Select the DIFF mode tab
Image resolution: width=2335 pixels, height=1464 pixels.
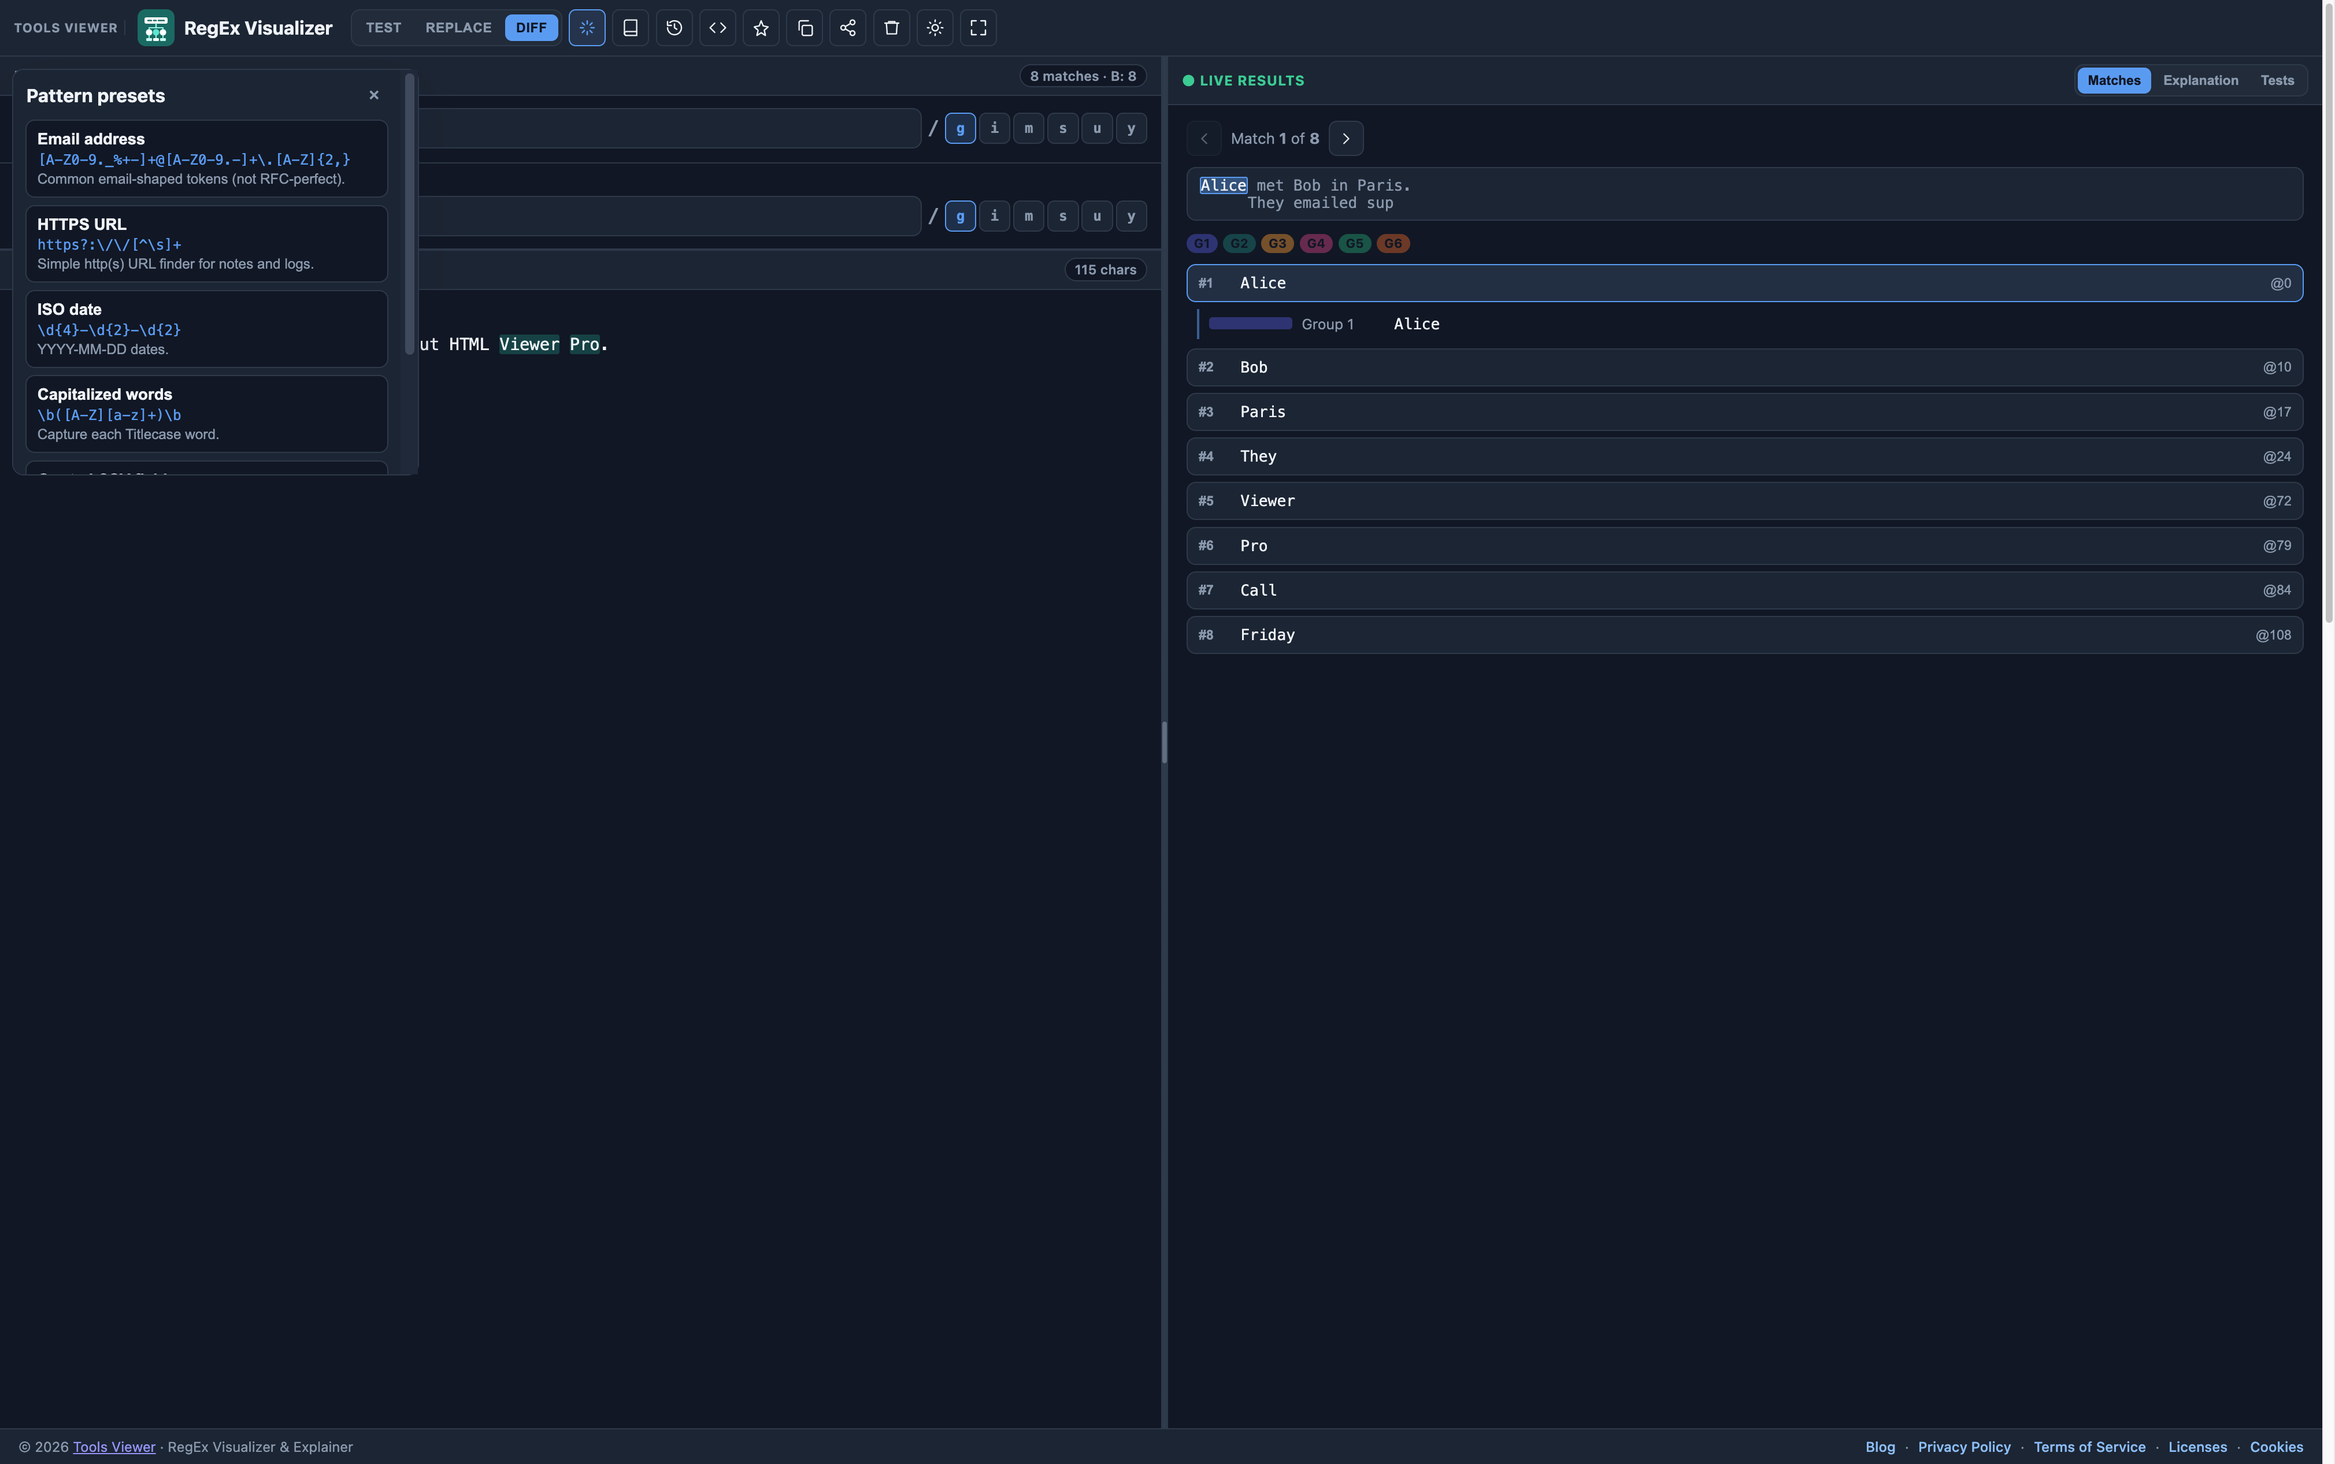[531, 28]
